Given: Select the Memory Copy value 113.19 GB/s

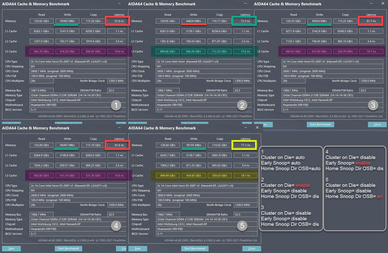Looking at the screenshot, I should (x=93, y=145).
